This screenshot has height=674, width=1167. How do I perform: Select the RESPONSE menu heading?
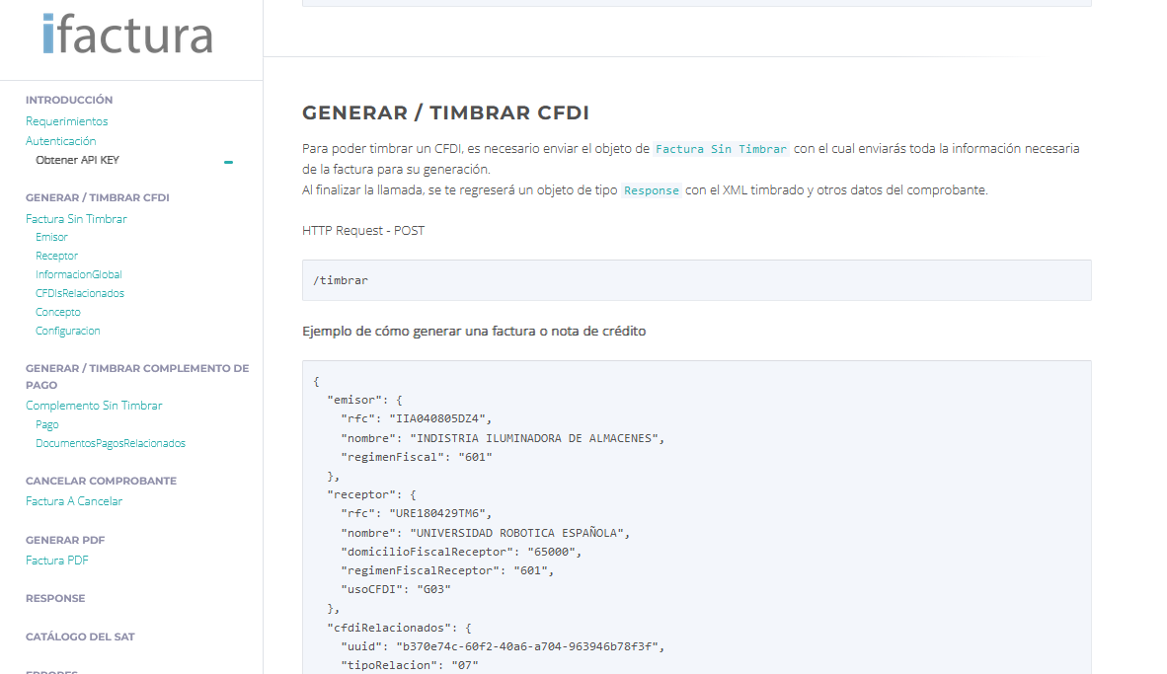(x=55, y=598)
